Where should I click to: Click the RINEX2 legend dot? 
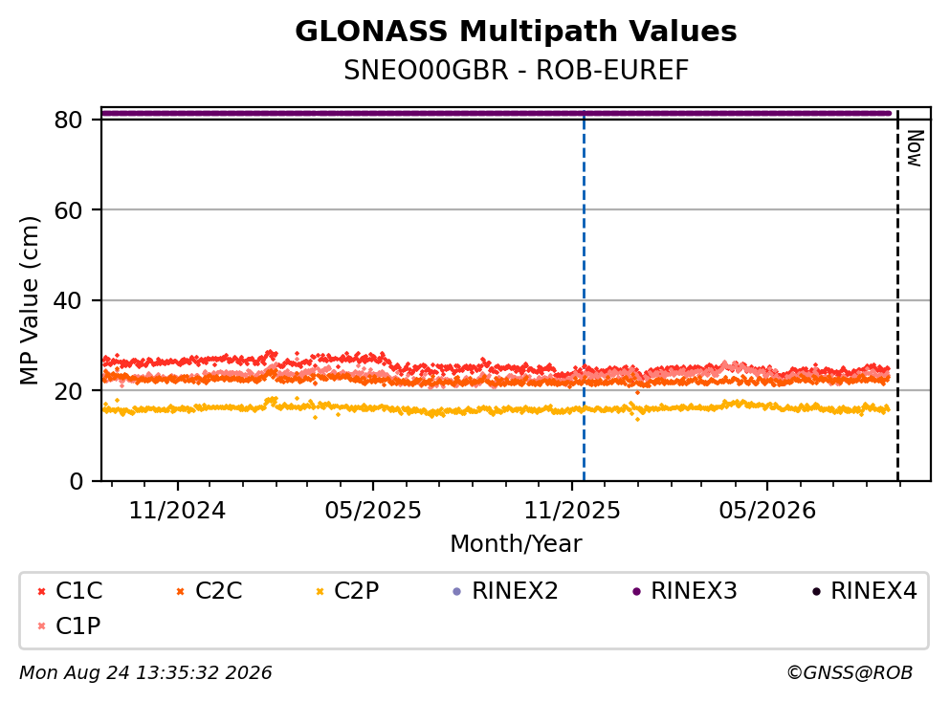(x=457, y=592)
